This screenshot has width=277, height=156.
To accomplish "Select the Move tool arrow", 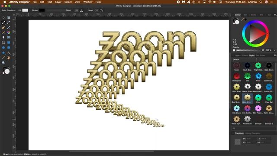I will click(x=3, y=17).
